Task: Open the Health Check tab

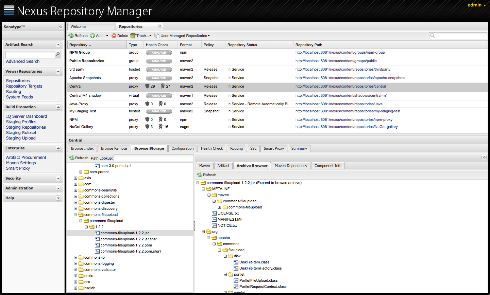Action: [212, 148]
